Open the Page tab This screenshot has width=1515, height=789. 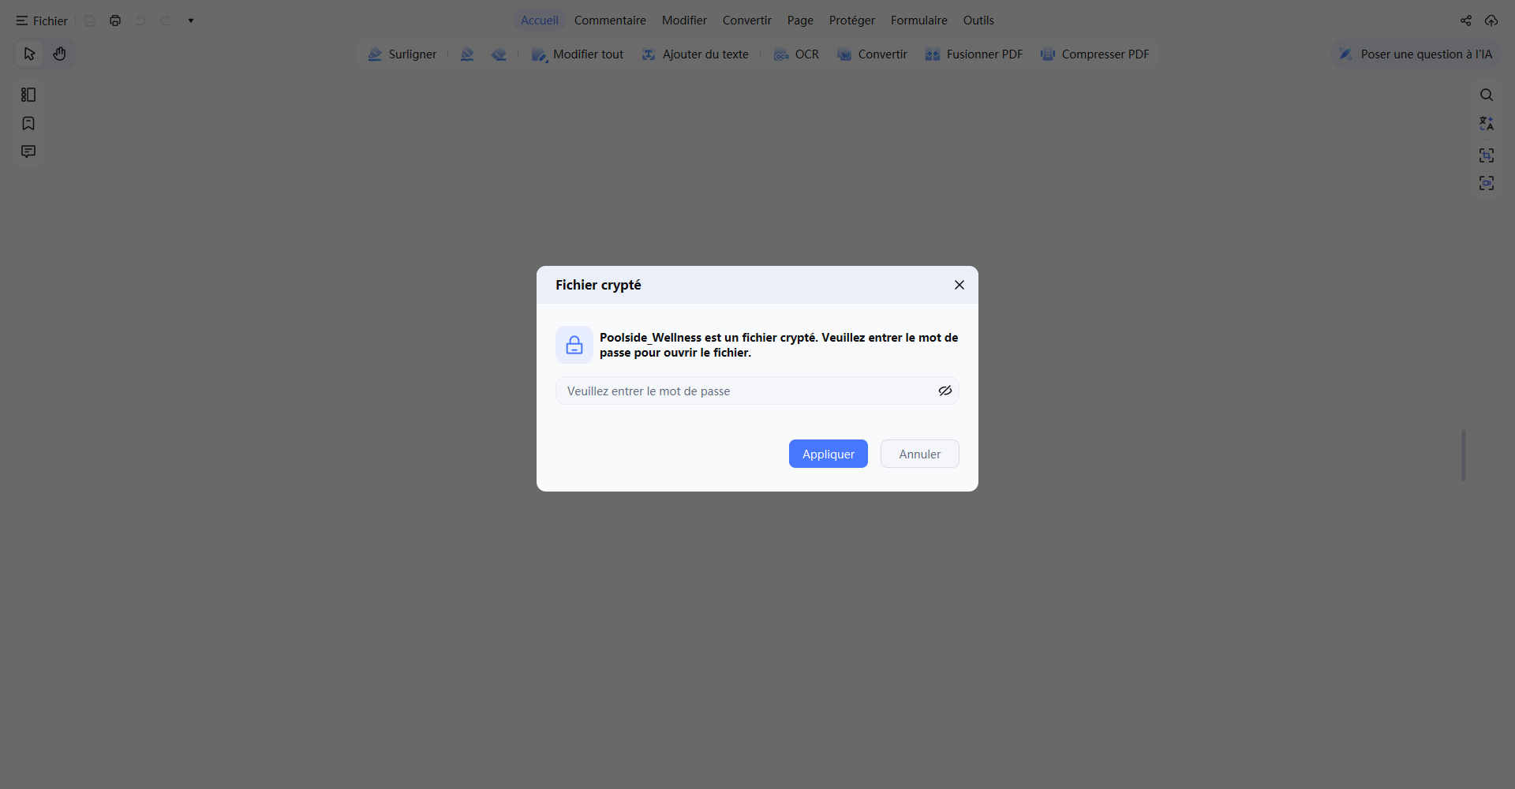click(800, 21)
